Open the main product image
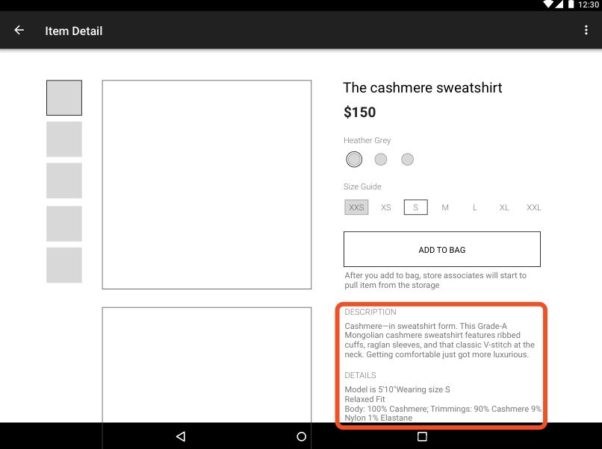This screenshot has width=602, height=449. (207, 184)
